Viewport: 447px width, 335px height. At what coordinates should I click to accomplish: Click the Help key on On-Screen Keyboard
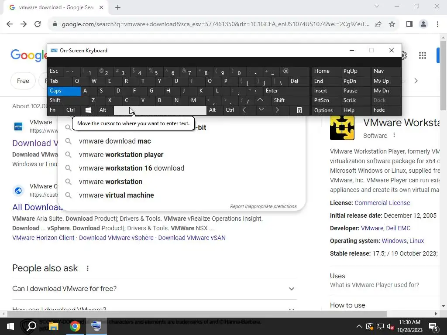coord(355,110)
